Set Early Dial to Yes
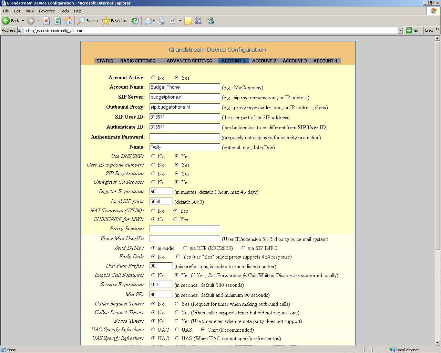Screen dimensions: 441x353 tap(178, 256)
